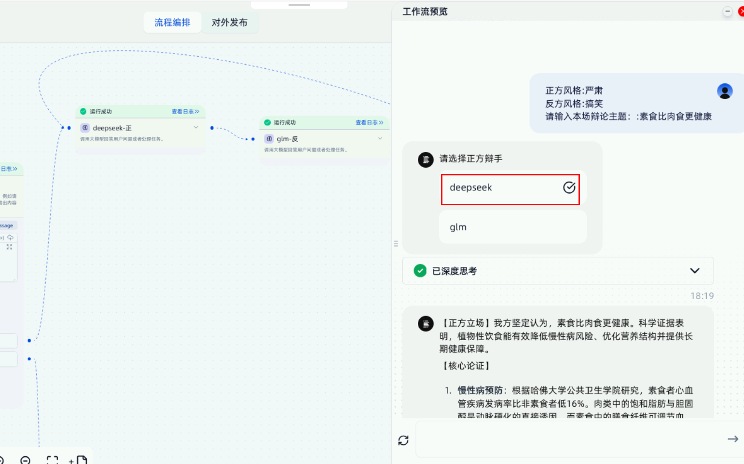Click the deepseek-正 node's model icon
Screen dimensions: 744x464
[x=85, y=128]
